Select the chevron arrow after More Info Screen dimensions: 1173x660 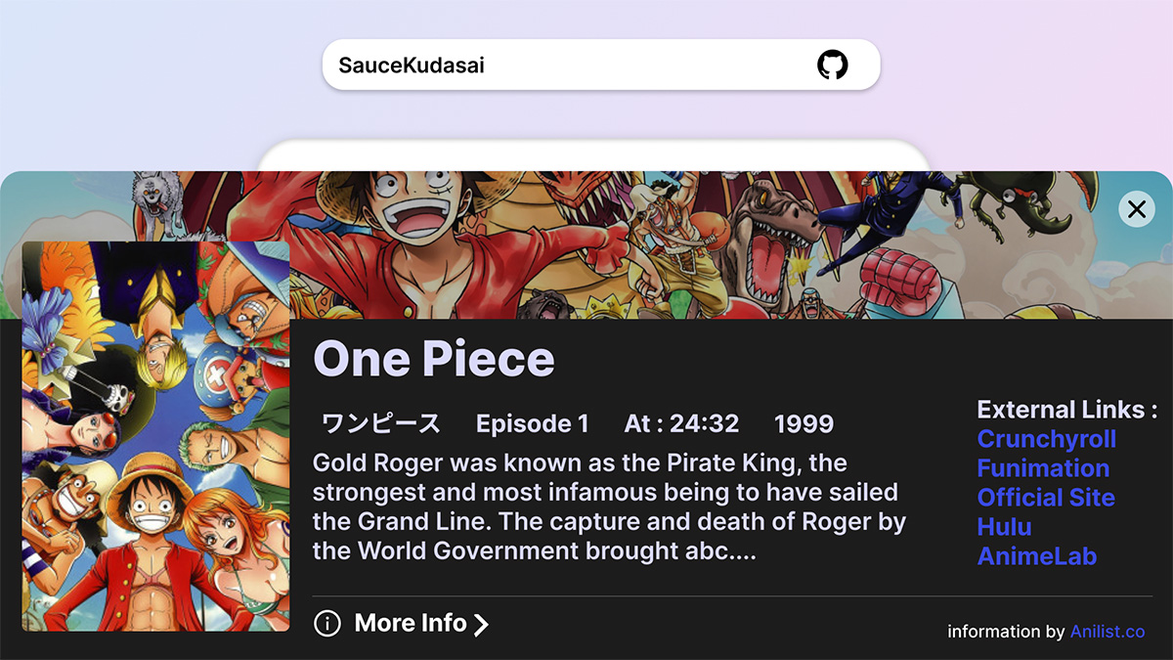pos(483,623)
